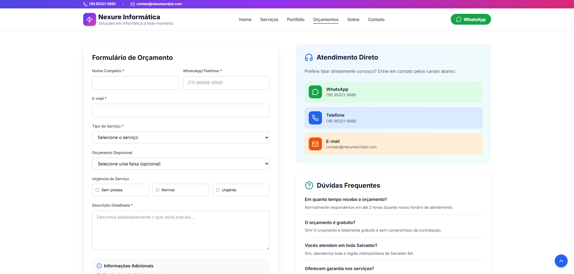Open the Telefone contact card
Screen dimensions: 574x274
tap(393, 118)
